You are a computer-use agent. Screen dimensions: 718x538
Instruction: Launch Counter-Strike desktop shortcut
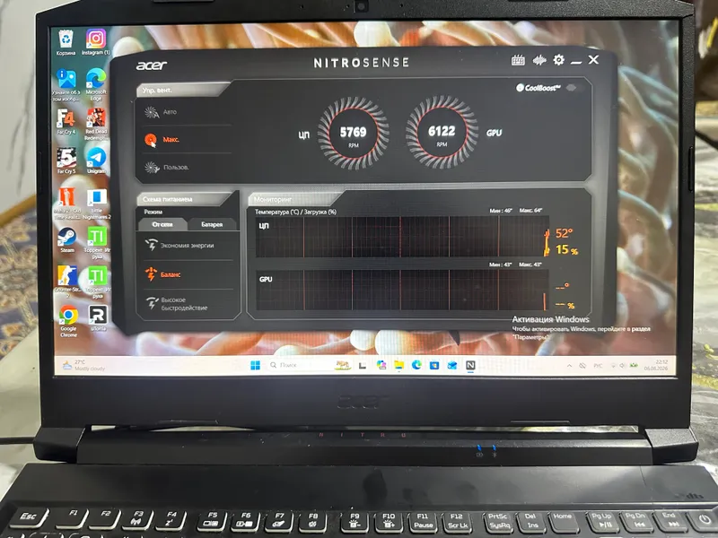[68, 282]
